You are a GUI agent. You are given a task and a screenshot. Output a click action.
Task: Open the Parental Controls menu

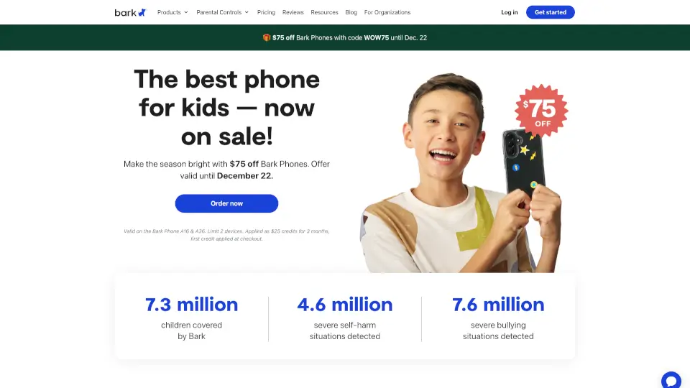[x=222, y=12]
